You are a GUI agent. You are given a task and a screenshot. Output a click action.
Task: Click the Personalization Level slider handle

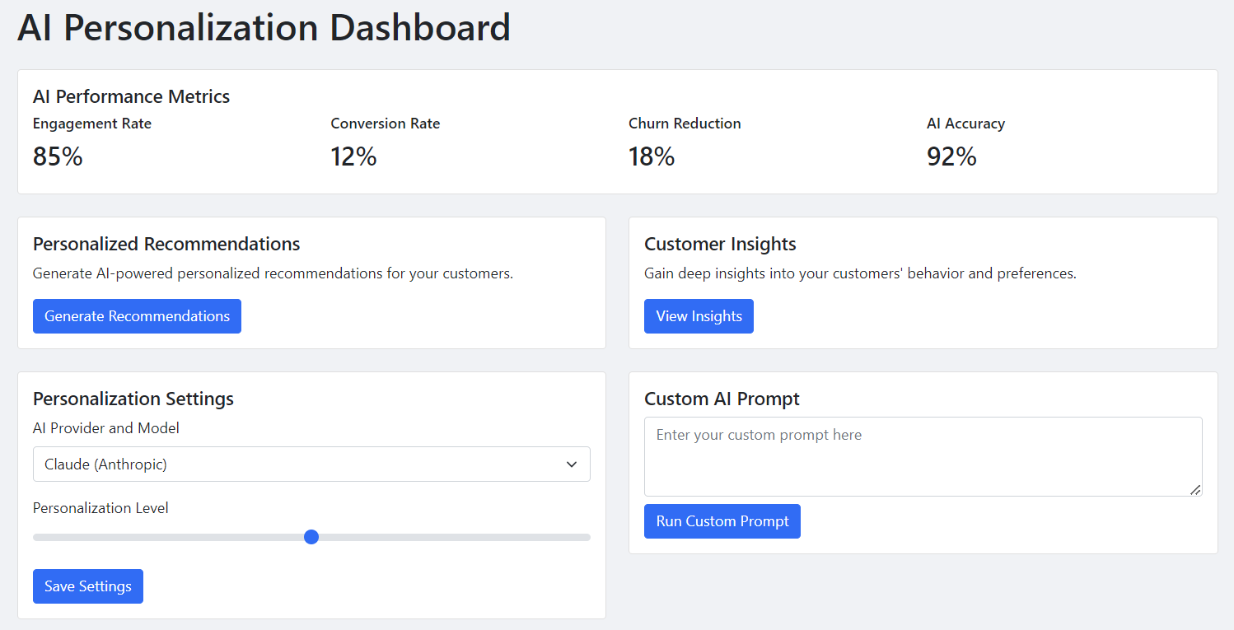(x=311, y=537)
